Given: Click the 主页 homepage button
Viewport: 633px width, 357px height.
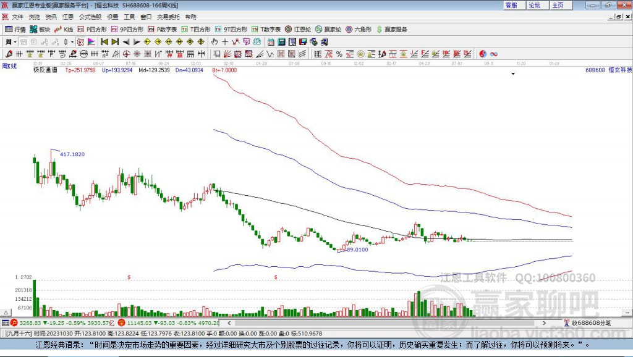Looking at the screenshot, I should coord(561,5).
